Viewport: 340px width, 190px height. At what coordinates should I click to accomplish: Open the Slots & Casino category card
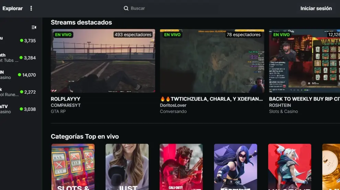coord(73,167)
